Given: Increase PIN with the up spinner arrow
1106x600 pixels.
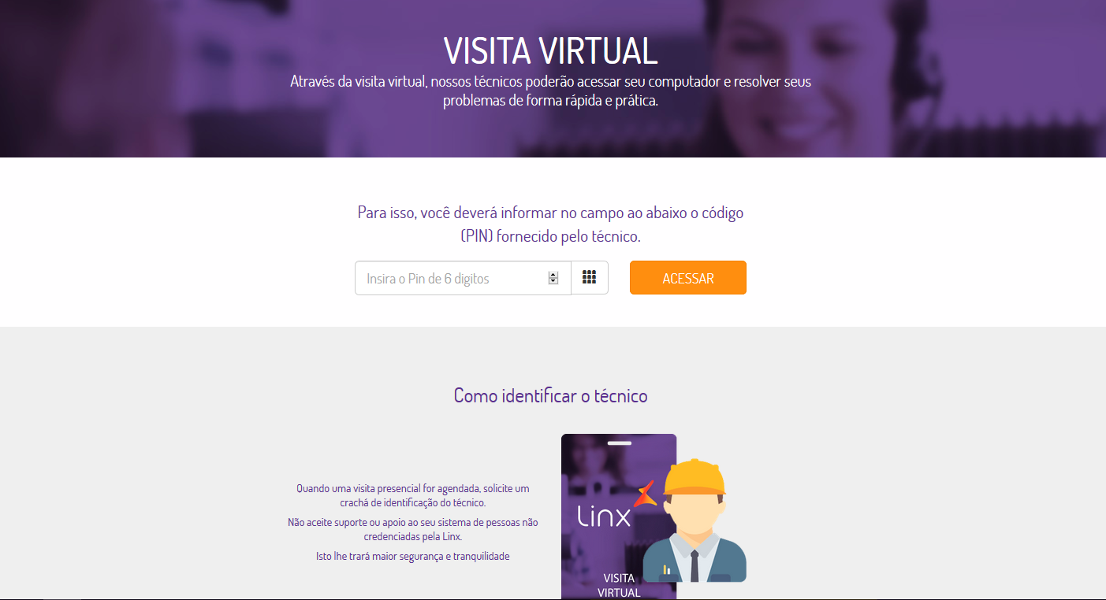Looking at the screenshot, I should [553, 275].
